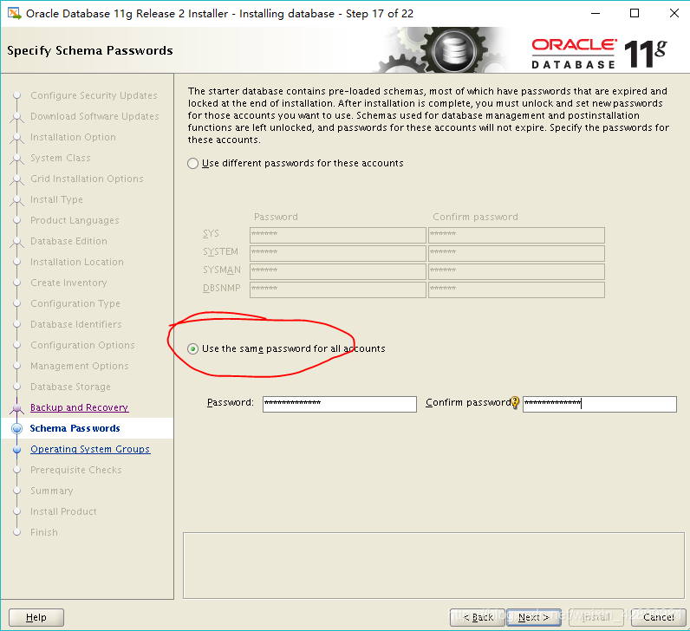The image size is (690, 631).
Task: Click the DBSNMP confirm password field
Action: (517, 289)
